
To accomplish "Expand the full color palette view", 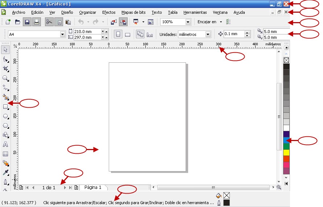I will [x=286, y=183].
